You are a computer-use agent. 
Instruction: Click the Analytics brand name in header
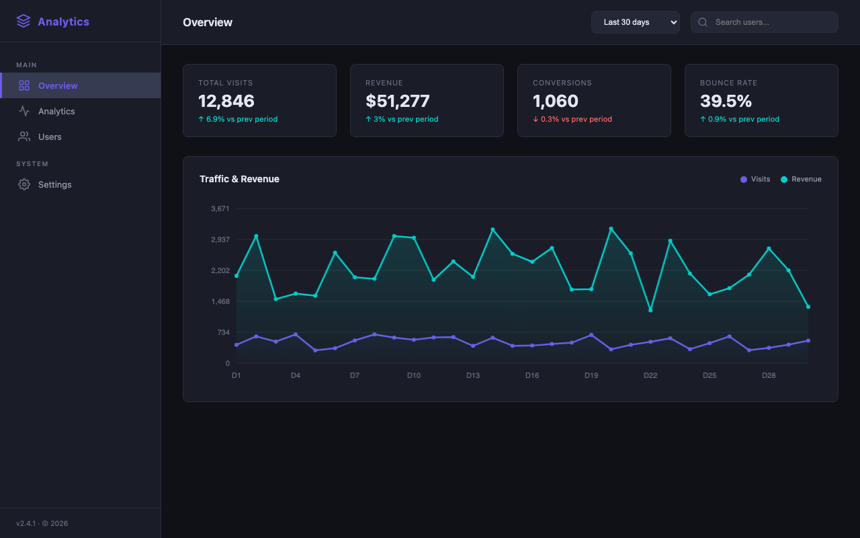click(x=63, y=22)
